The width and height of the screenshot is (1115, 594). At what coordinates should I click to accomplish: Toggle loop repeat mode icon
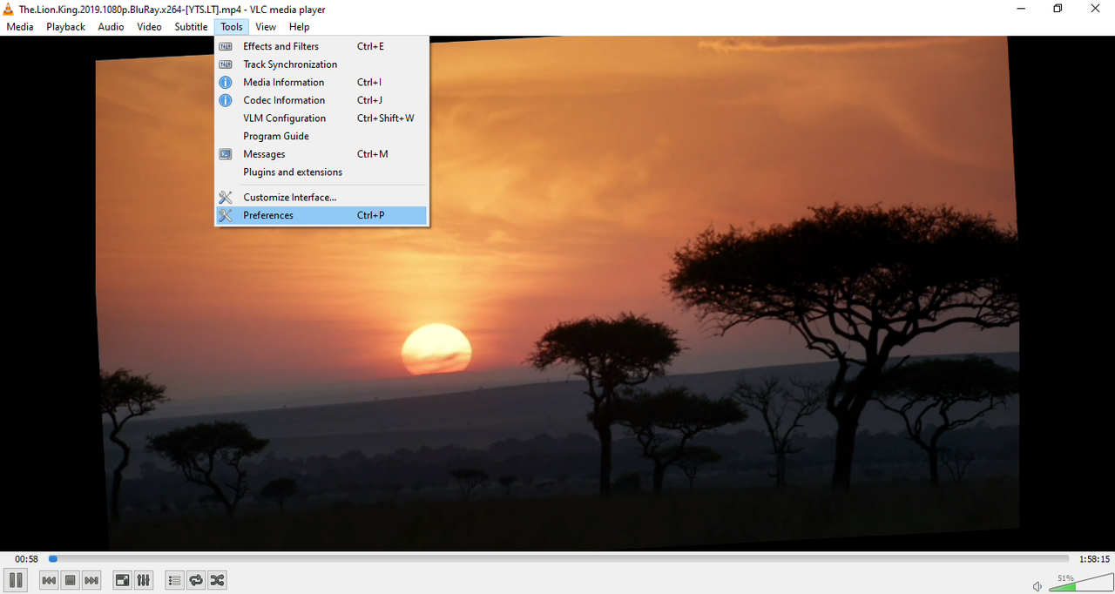tap(196, 580)
